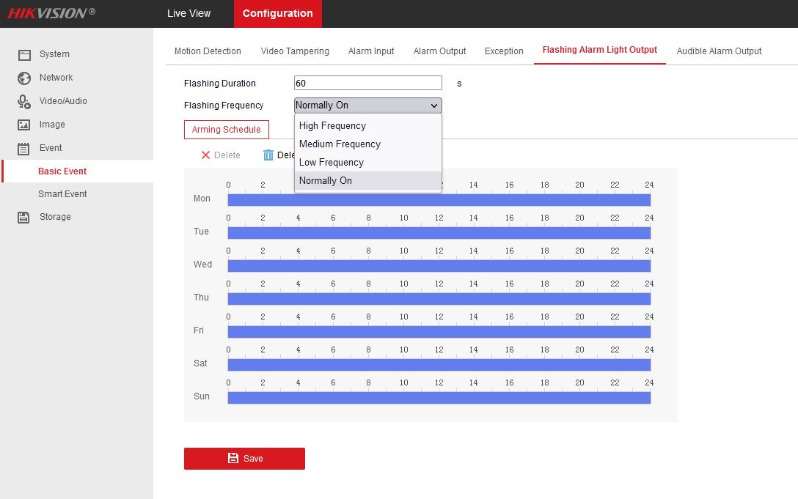Image resolution: width=798 pixels, height=499 pixels.
Task: Focus the Flashing Duration input field
Action: tap(367, 84)
